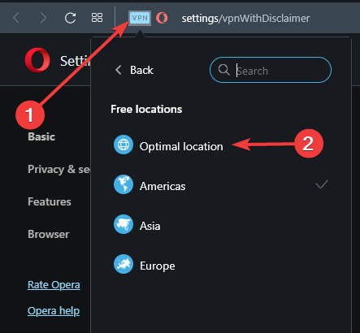The height and width of the screenshot is (333, 360).
Task: Click the location Search field
Action: coord(271,70)
